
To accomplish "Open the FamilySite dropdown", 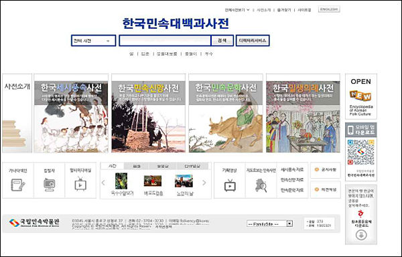I will [270, 224].
